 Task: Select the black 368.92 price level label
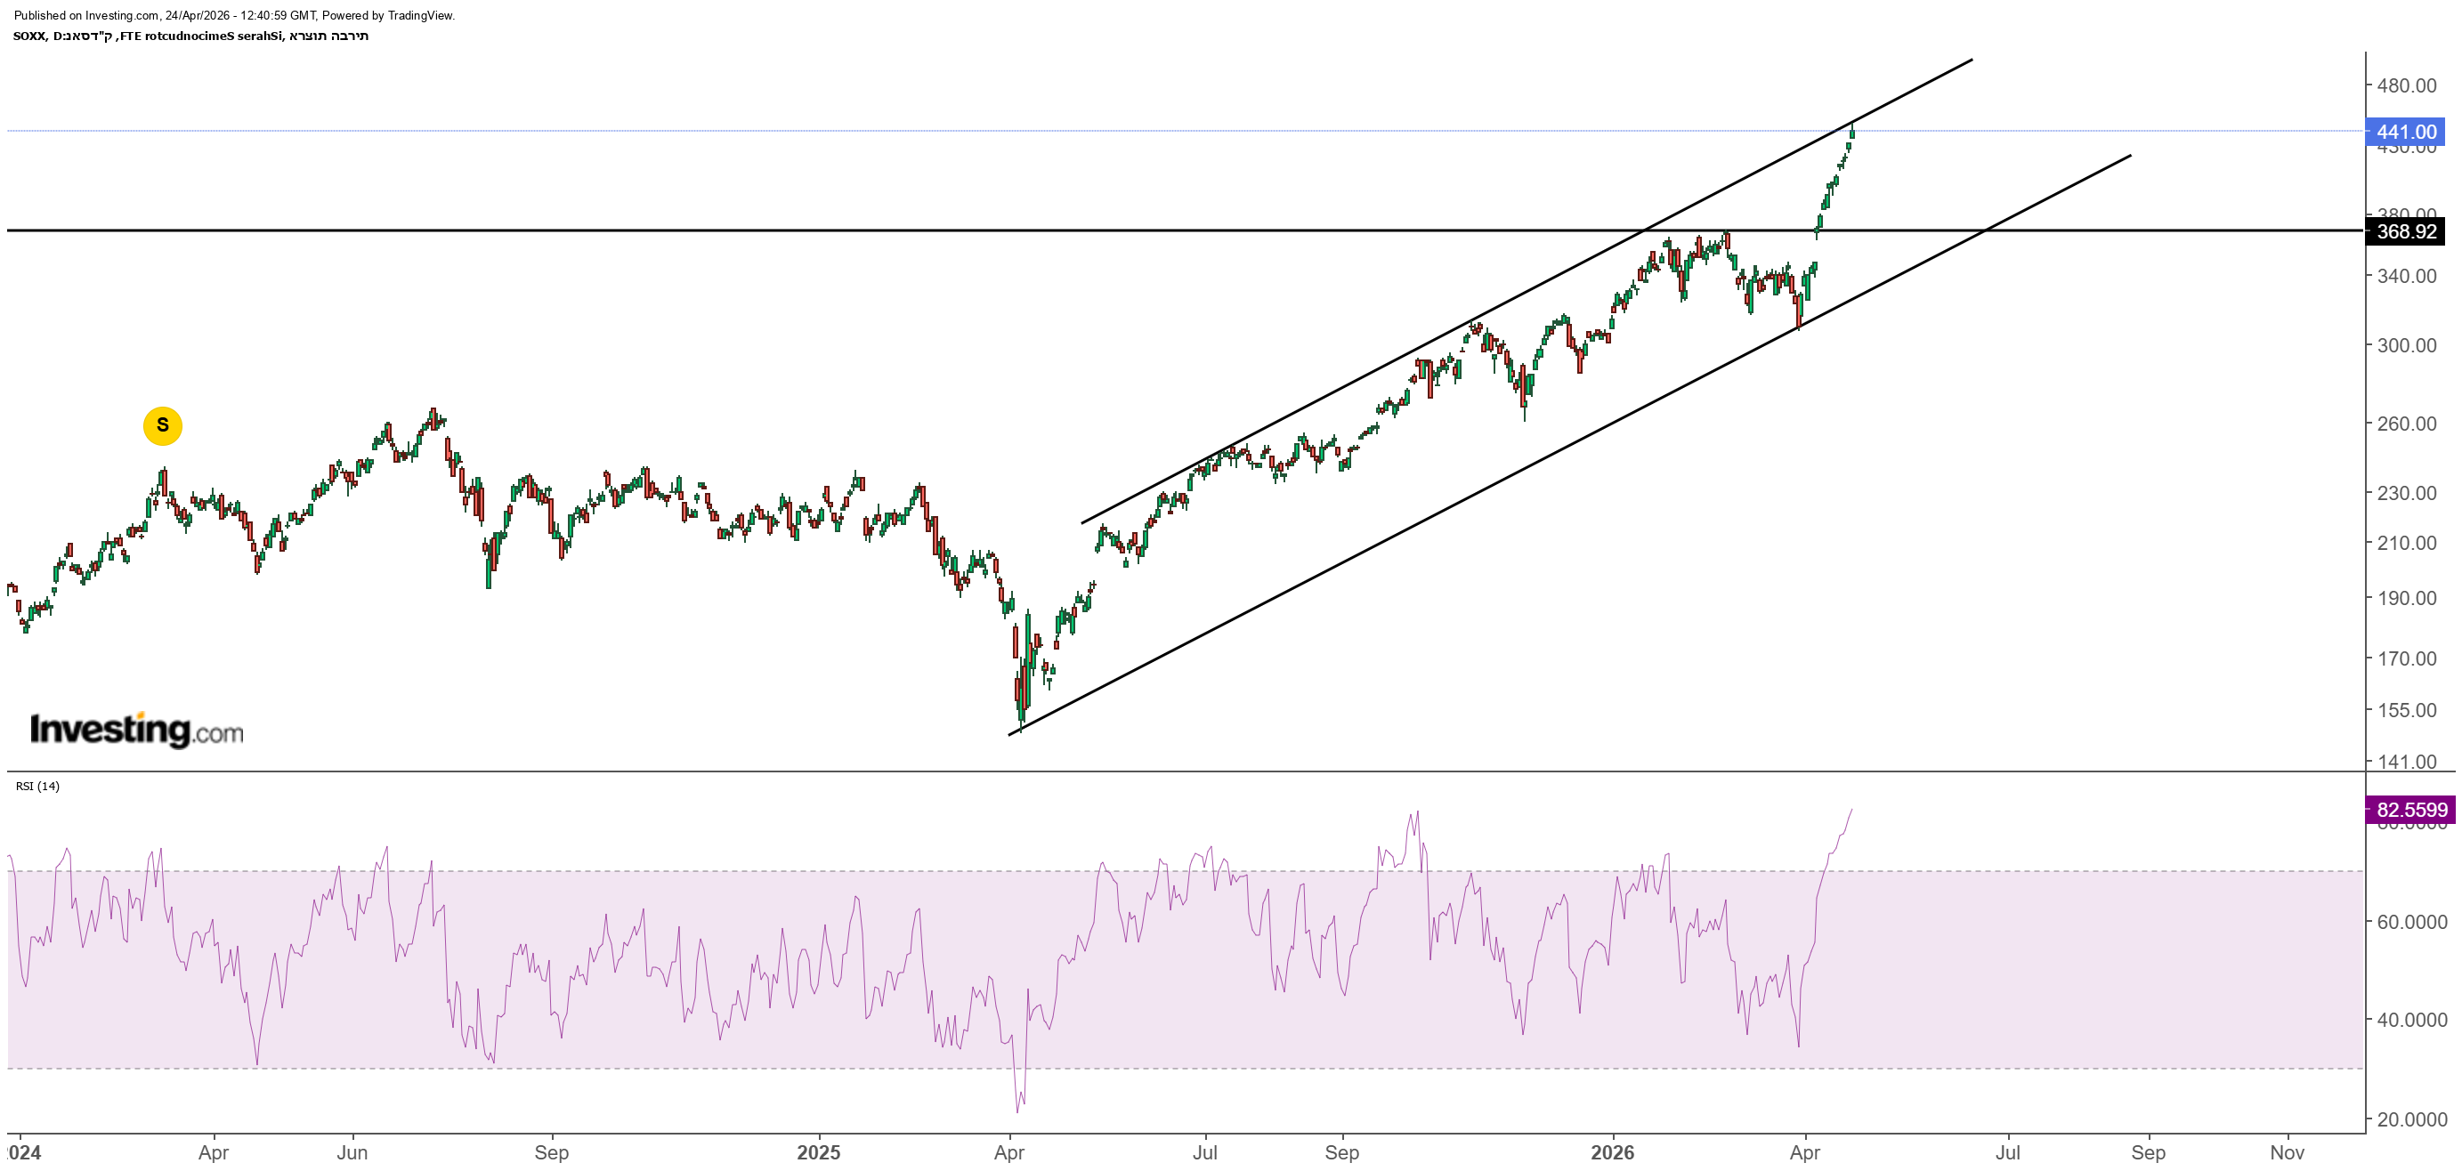(2405, 231)
